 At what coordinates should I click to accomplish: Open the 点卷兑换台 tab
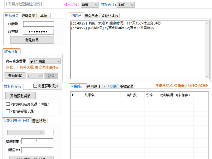point(110,16)
